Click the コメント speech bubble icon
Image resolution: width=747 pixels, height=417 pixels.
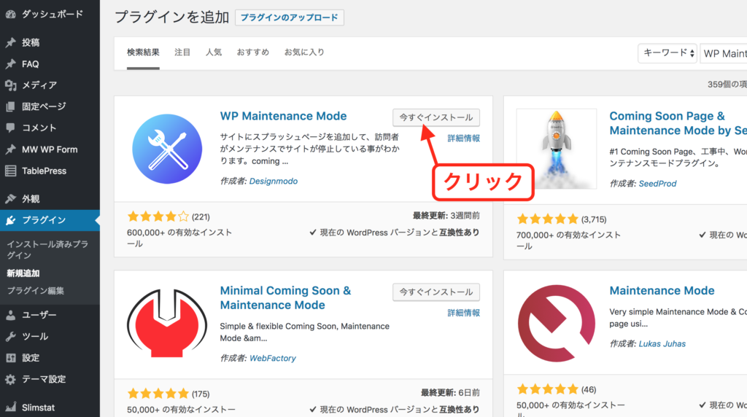coord(10,128)
